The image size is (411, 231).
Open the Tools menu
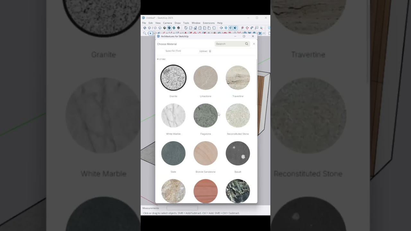coord(186,23)
